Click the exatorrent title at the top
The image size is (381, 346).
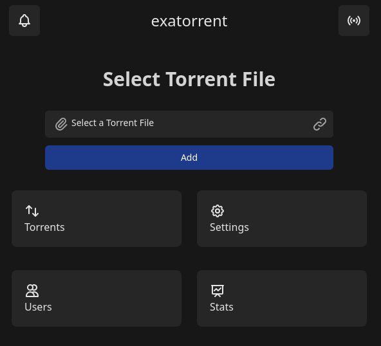click(x=189, y=21)
